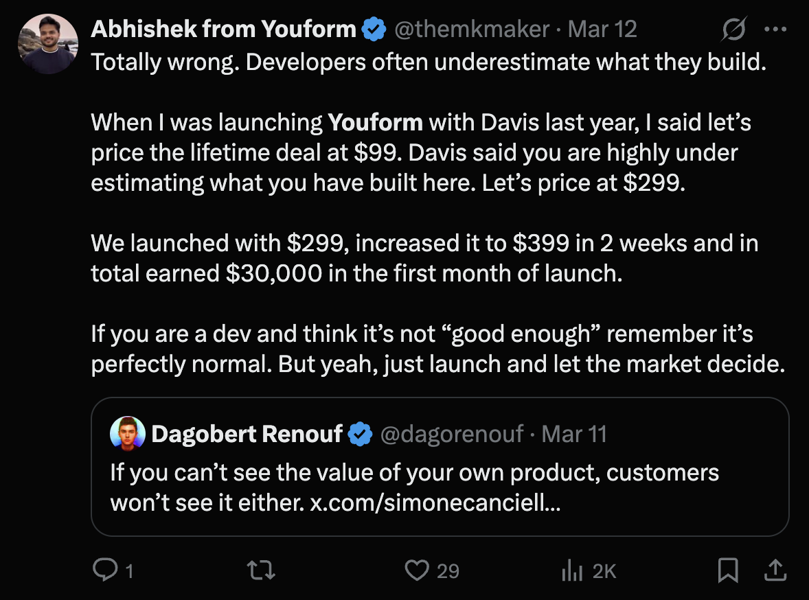Click Dagobert Renouf's verified badge

[360, 434]
